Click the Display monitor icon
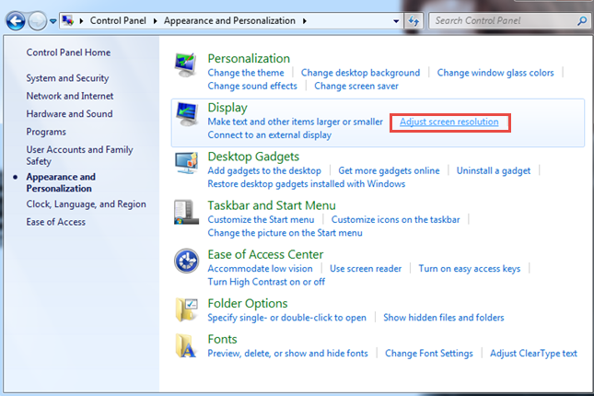 pos(186,114)
